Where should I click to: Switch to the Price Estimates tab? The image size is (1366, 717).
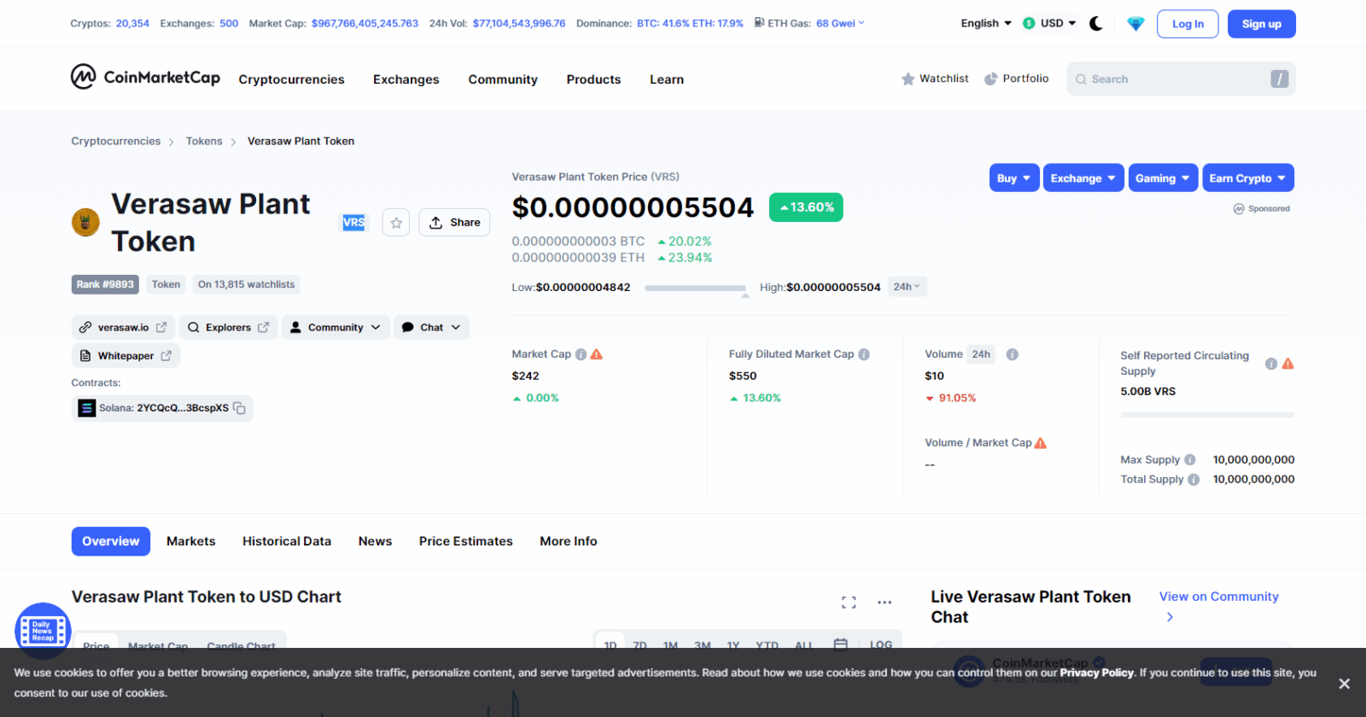pos(466,541)
